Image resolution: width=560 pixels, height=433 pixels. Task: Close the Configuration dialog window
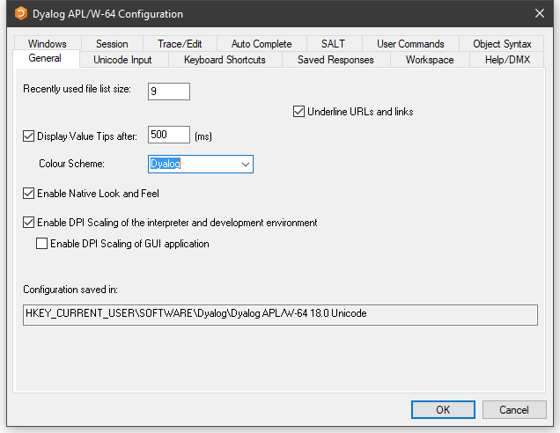coord(539,14)
